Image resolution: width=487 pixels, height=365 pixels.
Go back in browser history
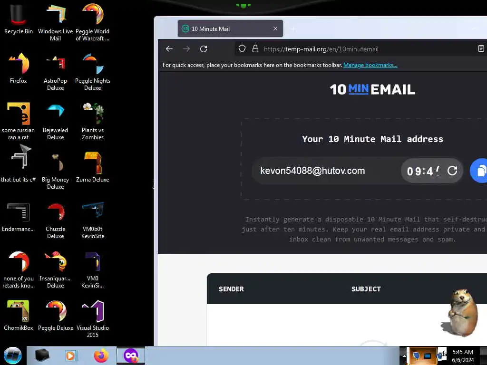point(169,49)
